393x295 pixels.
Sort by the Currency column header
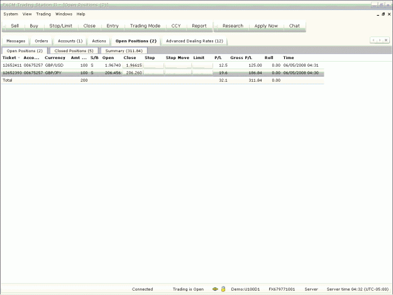[55, 58]
